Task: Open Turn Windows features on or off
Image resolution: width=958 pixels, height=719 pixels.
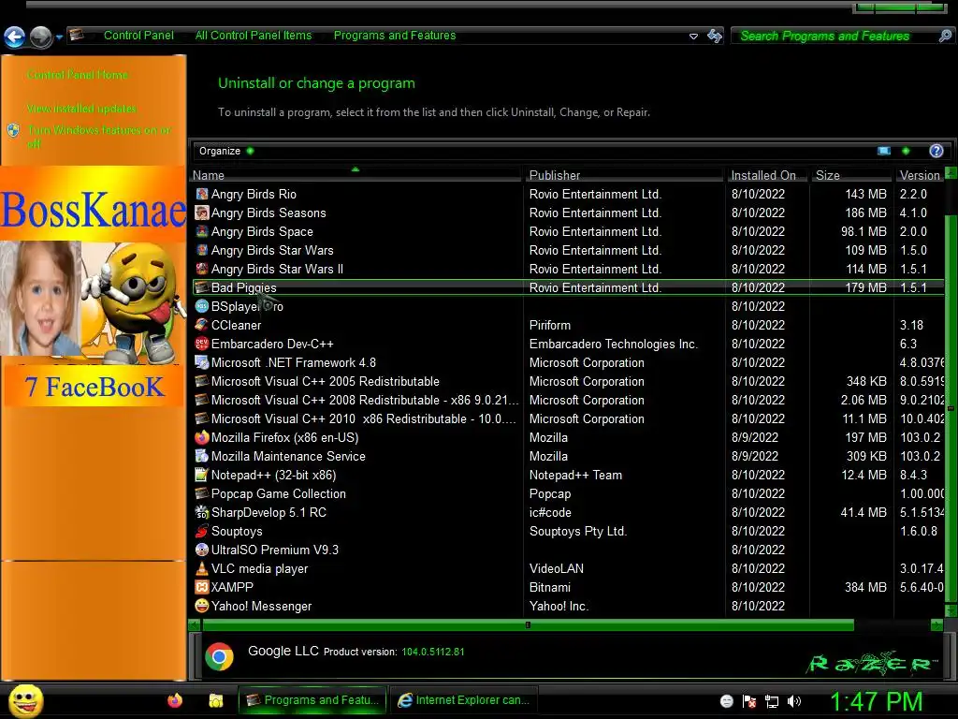Action: tap(99, 137)
